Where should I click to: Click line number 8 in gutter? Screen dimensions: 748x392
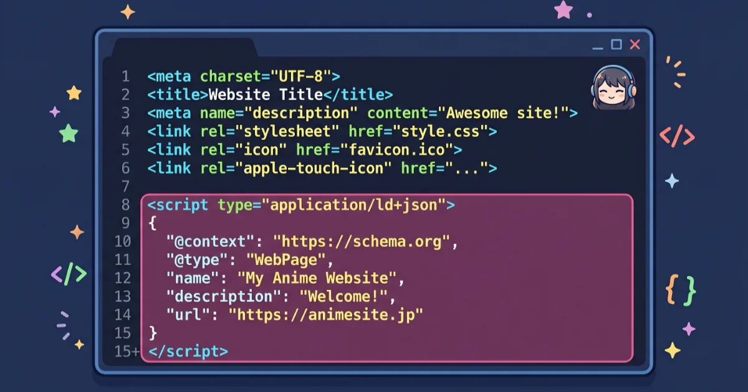[x=125, y=205]
